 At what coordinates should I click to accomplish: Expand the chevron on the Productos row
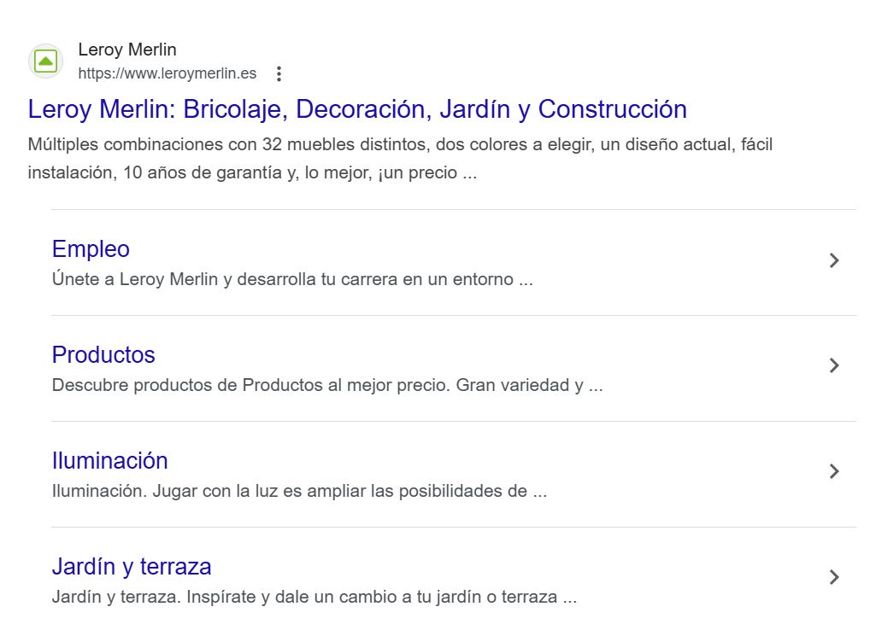coord(834,365)
